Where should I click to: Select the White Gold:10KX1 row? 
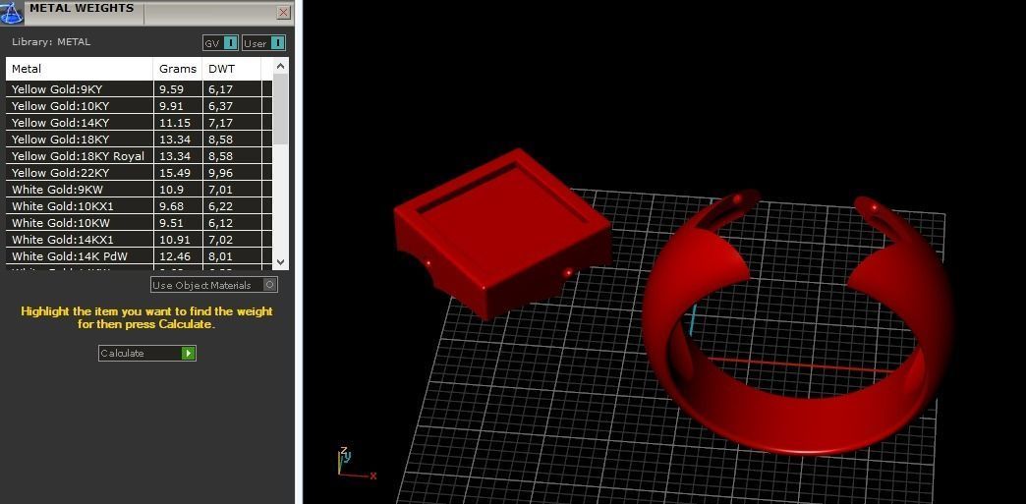click(x=139, y=206)
